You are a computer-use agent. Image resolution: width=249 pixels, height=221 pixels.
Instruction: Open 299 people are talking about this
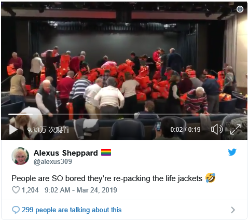[x=72, y=210]
